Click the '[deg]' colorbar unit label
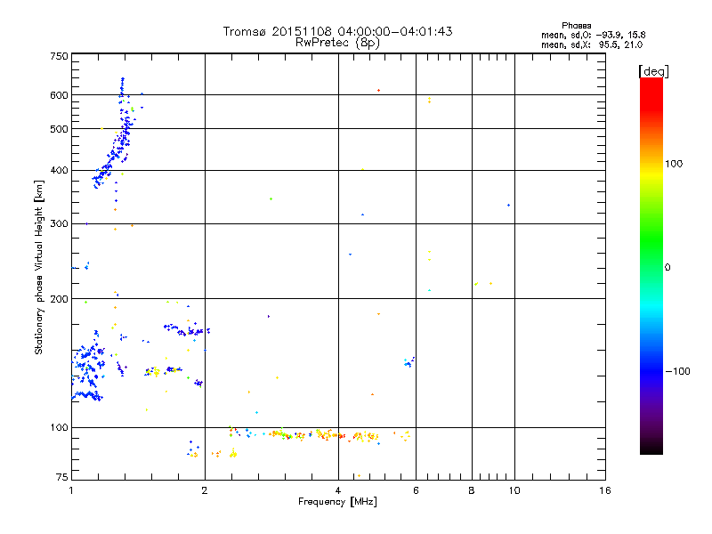The image size is (712, 534). (x=653, y=71)
